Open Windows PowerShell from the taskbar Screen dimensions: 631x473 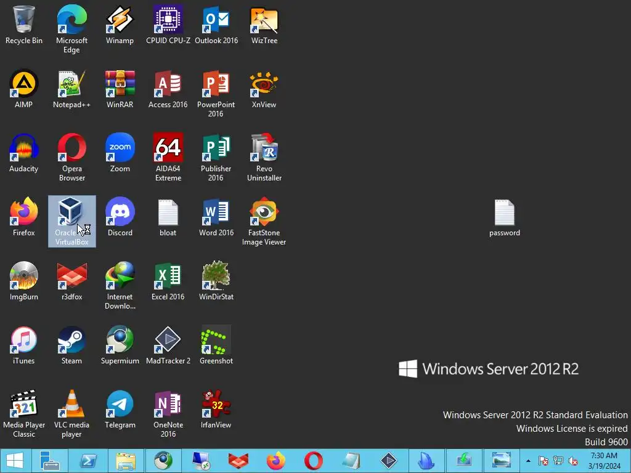coord(88,461)
